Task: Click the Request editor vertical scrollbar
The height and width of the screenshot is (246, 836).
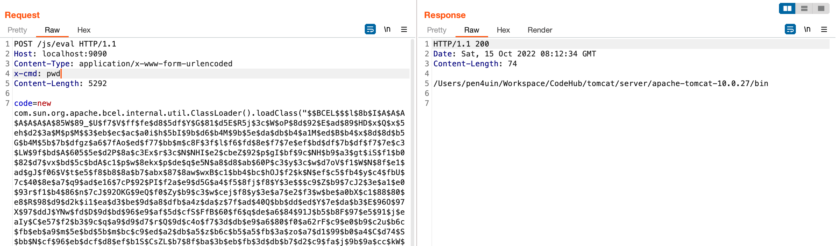Action: coord(412,142)
